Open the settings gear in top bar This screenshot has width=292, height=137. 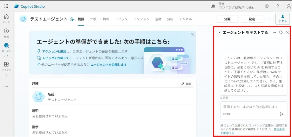[267, 6]
